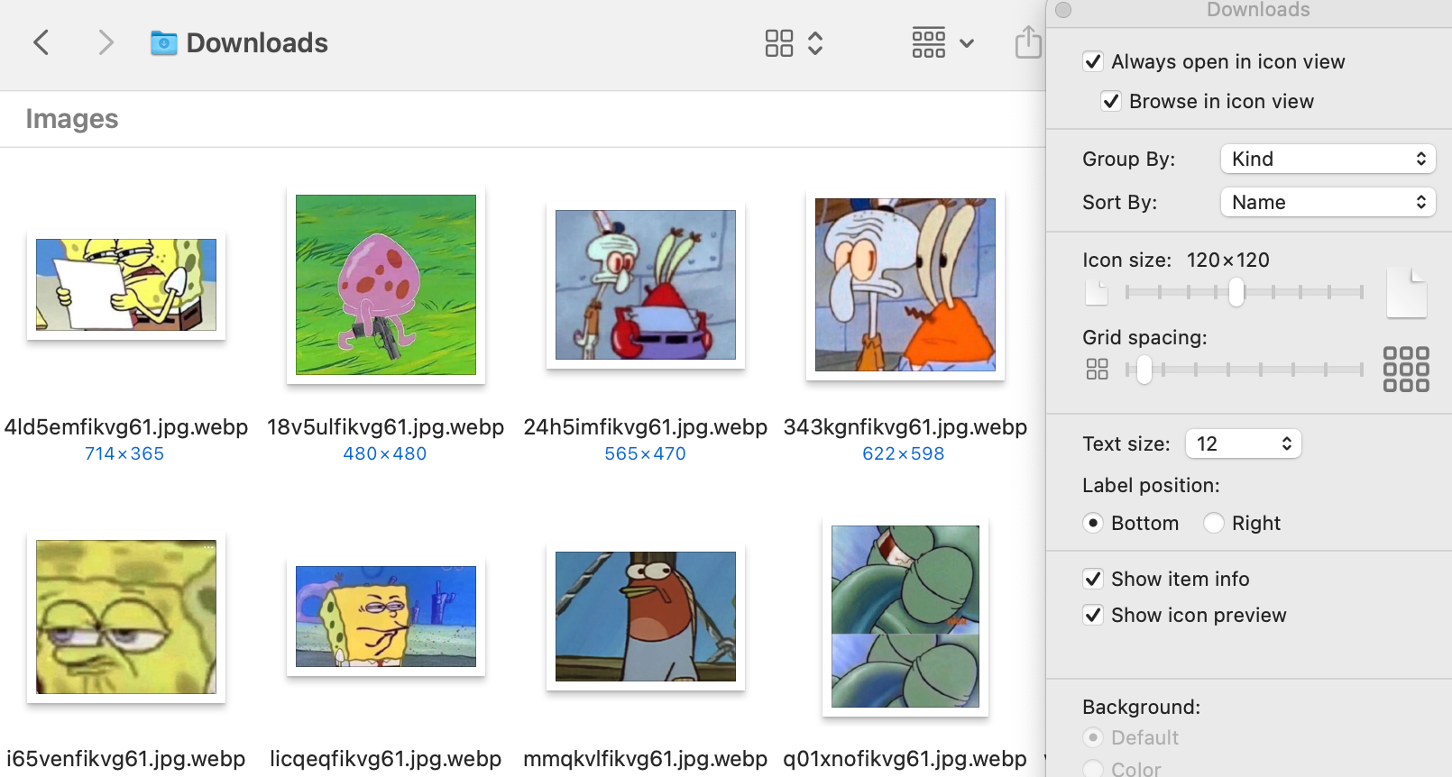The height and width of the screenshot is (777, 1452).
Task: Open the view switcher up-down arrows
Action: coord(815,43)
